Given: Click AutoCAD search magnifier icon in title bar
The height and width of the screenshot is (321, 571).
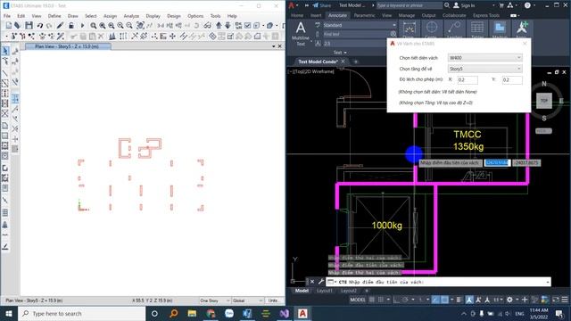Looking at the screenshot, I should (447, 5).
